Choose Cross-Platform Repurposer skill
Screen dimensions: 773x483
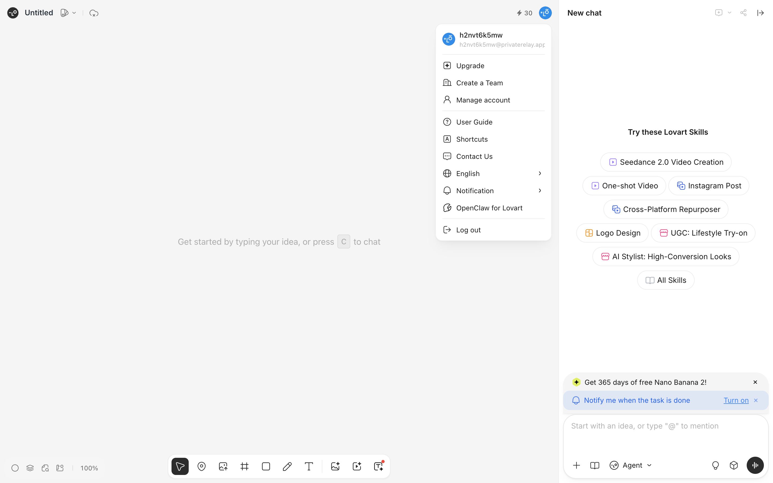(x=666, y=209)
